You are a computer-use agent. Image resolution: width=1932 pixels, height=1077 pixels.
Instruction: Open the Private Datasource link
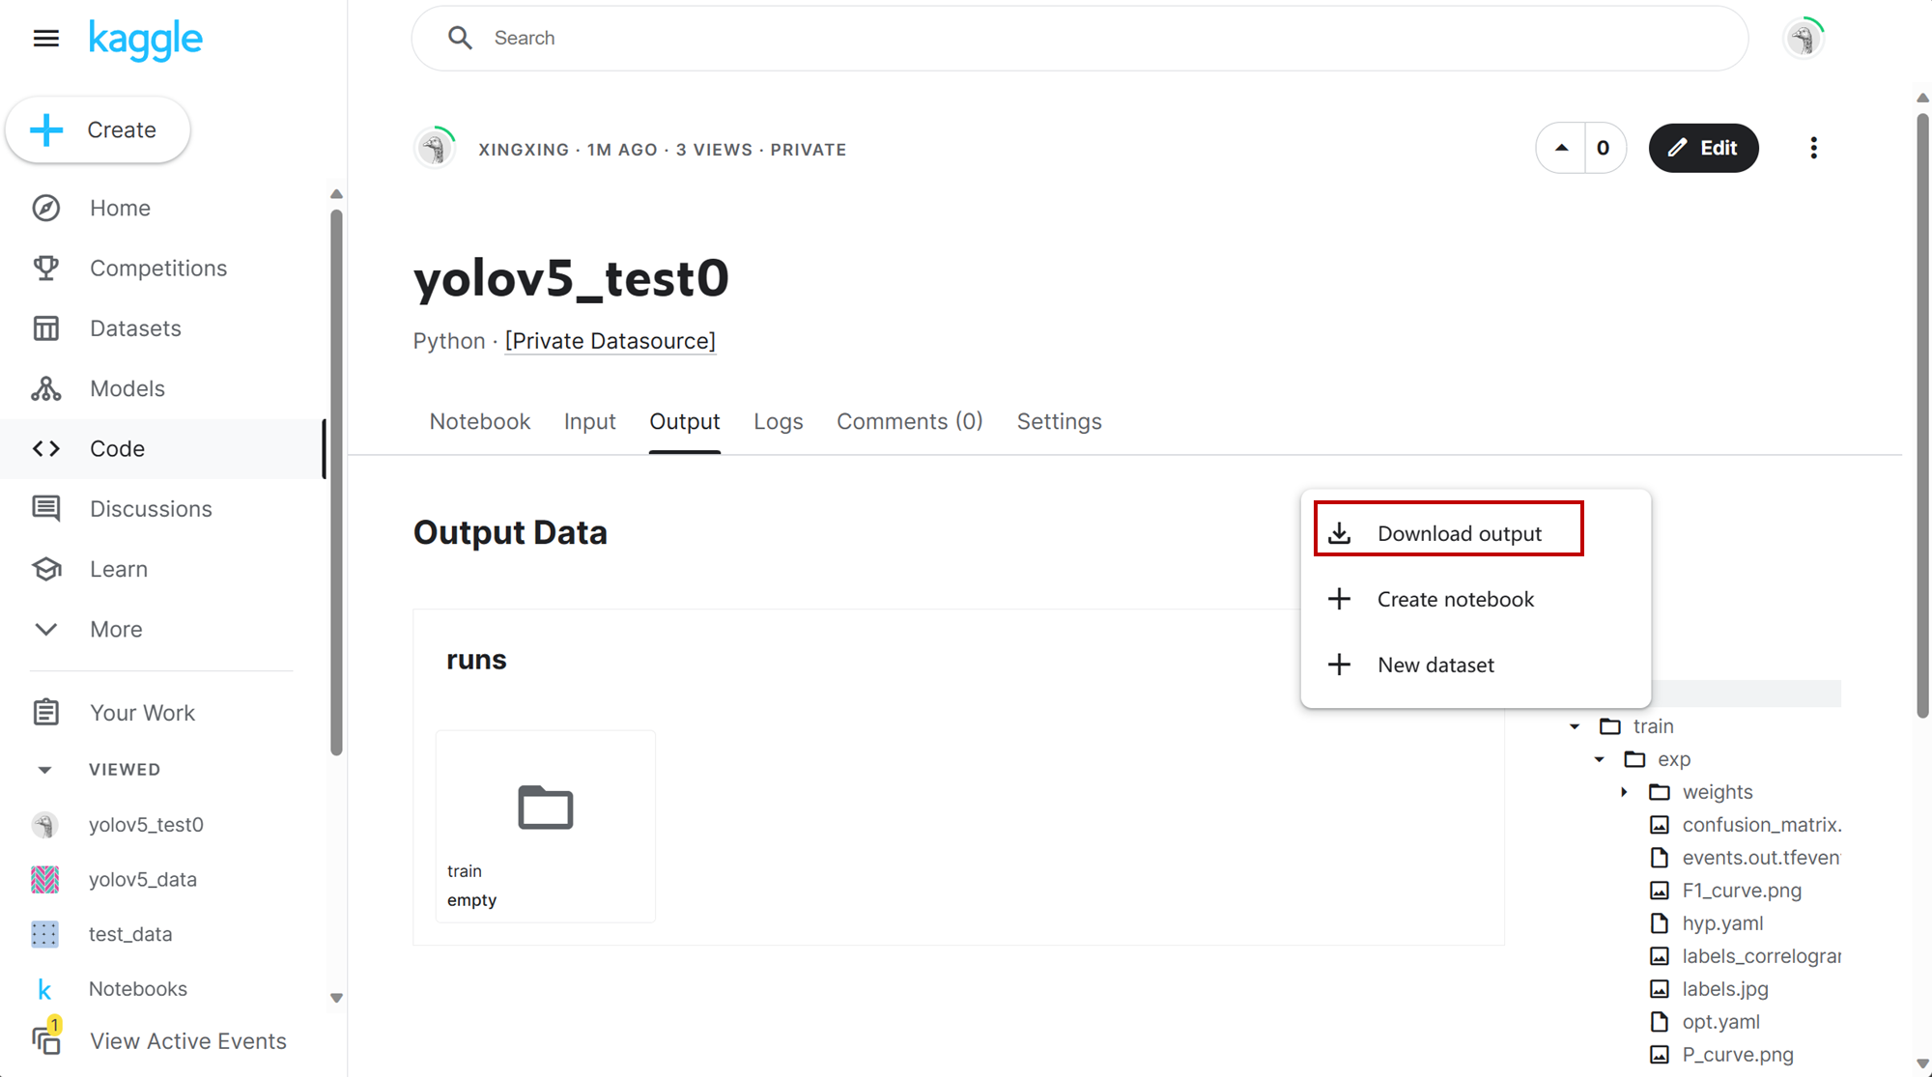point(610,340)
